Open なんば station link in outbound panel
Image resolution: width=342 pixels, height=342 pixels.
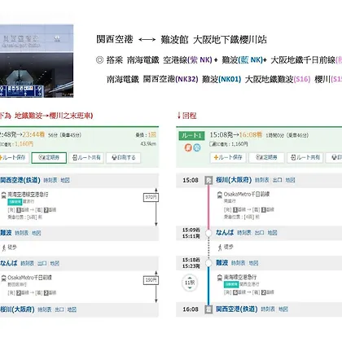pyautogui.click(x=9, y=263)
